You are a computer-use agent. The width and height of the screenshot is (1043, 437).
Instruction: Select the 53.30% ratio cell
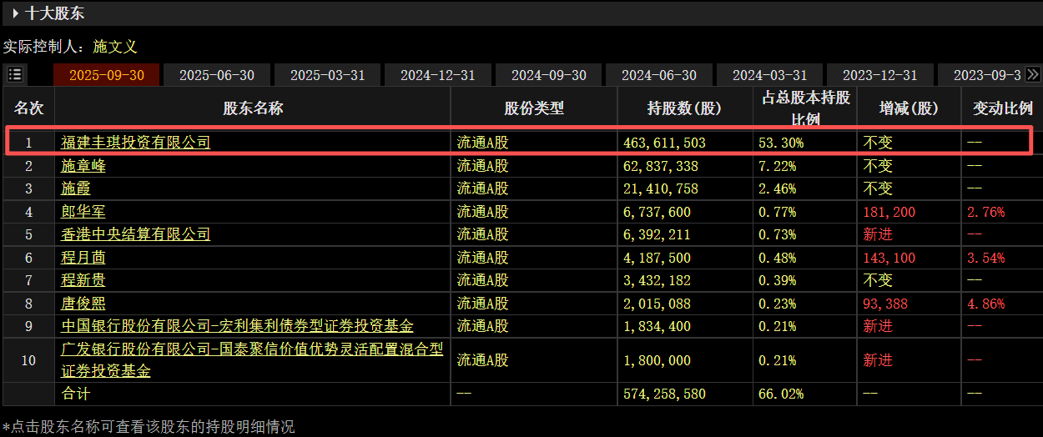point(781,143)
